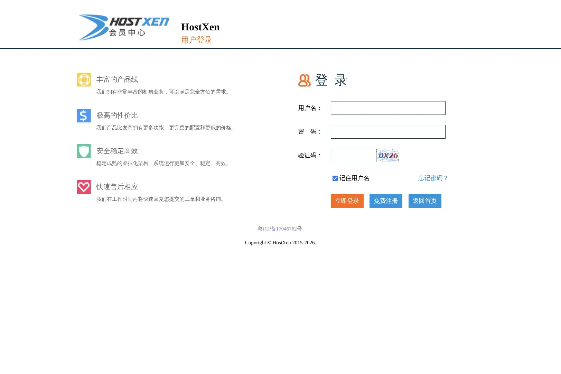Focus the 密码 password field
Image resolution: width=561 pixels, height=374 pixels.
click(x=388, y=132)
